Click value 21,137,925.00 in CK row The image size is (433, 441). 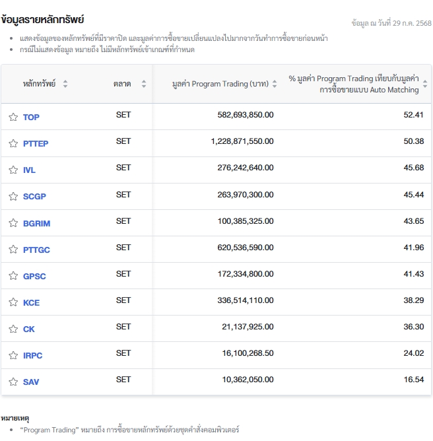click(248, 327)
